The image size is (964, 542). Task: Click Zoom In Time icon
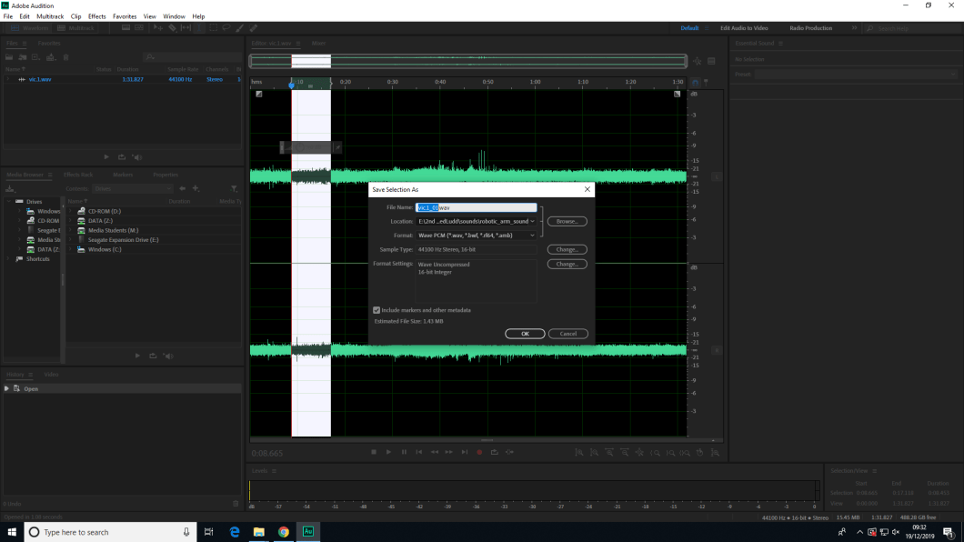click(x=609, y=452)
